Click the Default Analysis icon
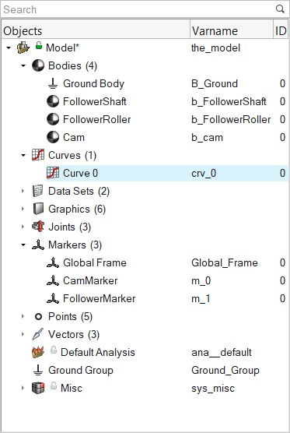The image size is (290, 433). [x=38, y=352]
